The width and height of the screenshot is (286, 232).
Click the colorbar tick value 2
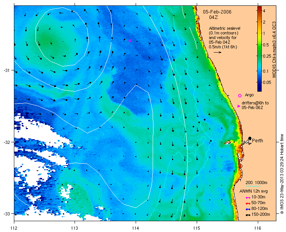(x=264, y=22)
